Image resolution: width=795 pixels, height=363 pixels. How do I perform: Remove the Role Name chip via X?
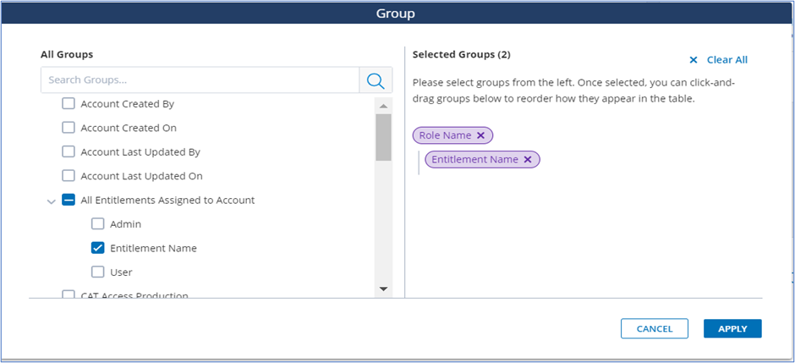point(480,135)
